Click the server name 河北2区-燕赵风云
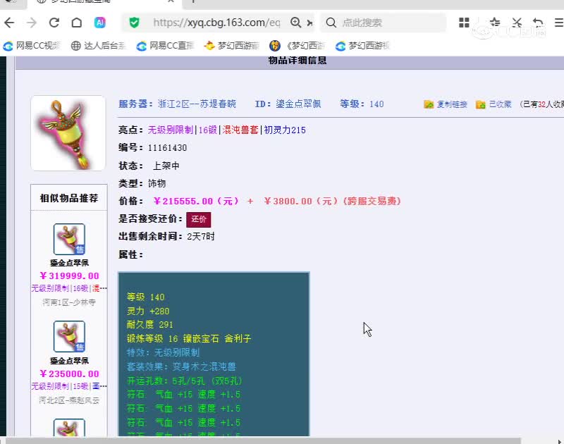 [69, 400]
